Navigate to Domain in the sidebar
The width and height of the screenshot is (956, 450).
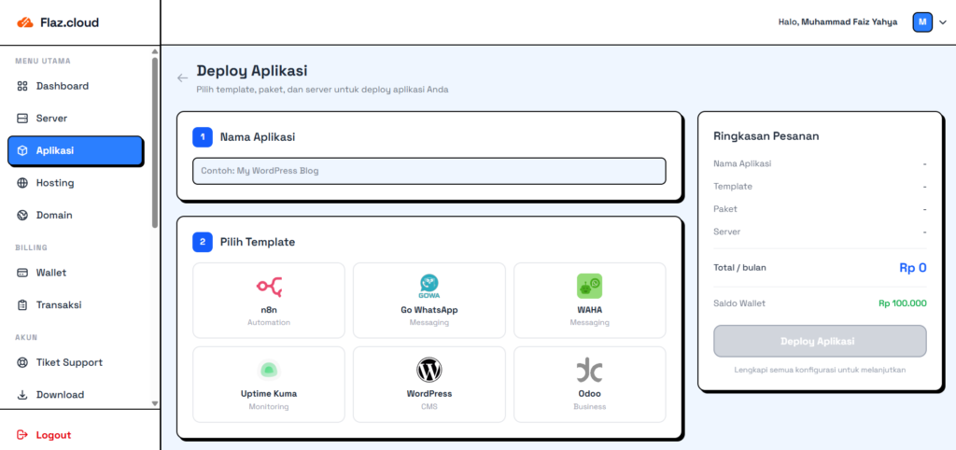54,215
